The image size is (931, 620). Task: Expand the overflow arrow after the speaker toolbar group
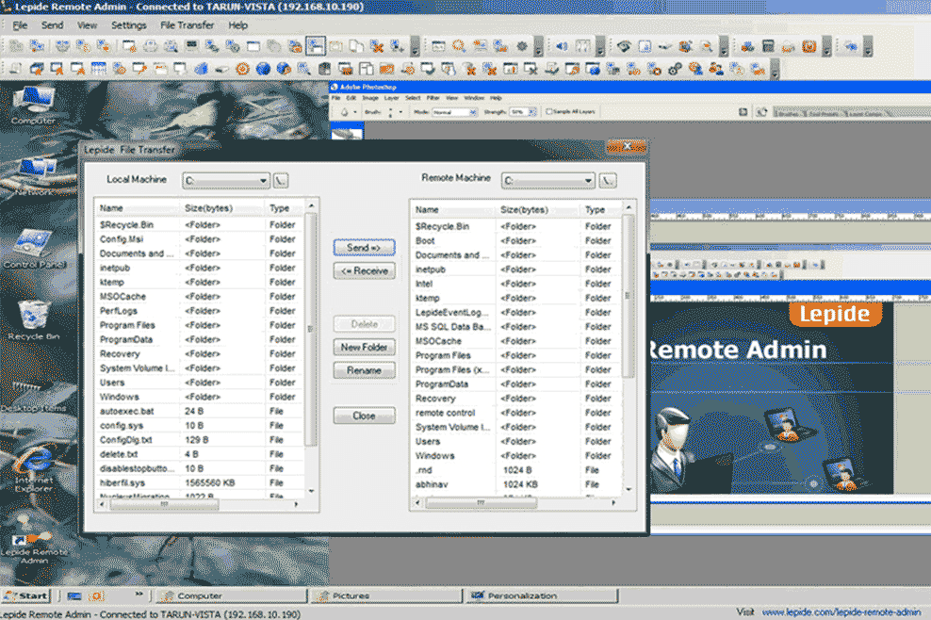coord(600,46)
